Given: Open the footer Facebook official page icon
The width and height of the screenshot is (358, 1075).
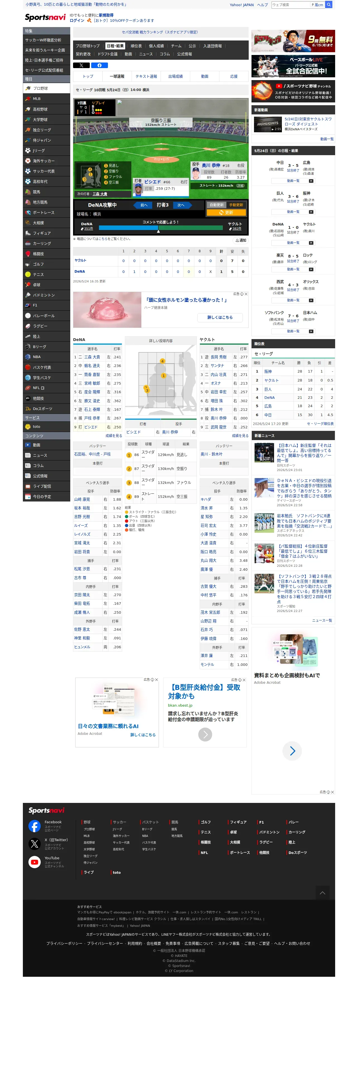Looking at the screenshot, I should [35, 826].
